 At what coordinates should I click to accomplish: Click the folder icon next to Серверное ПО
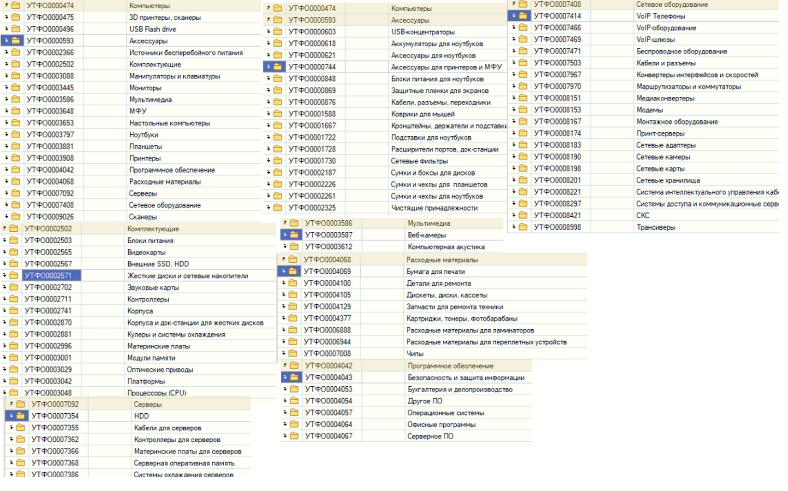294,436
